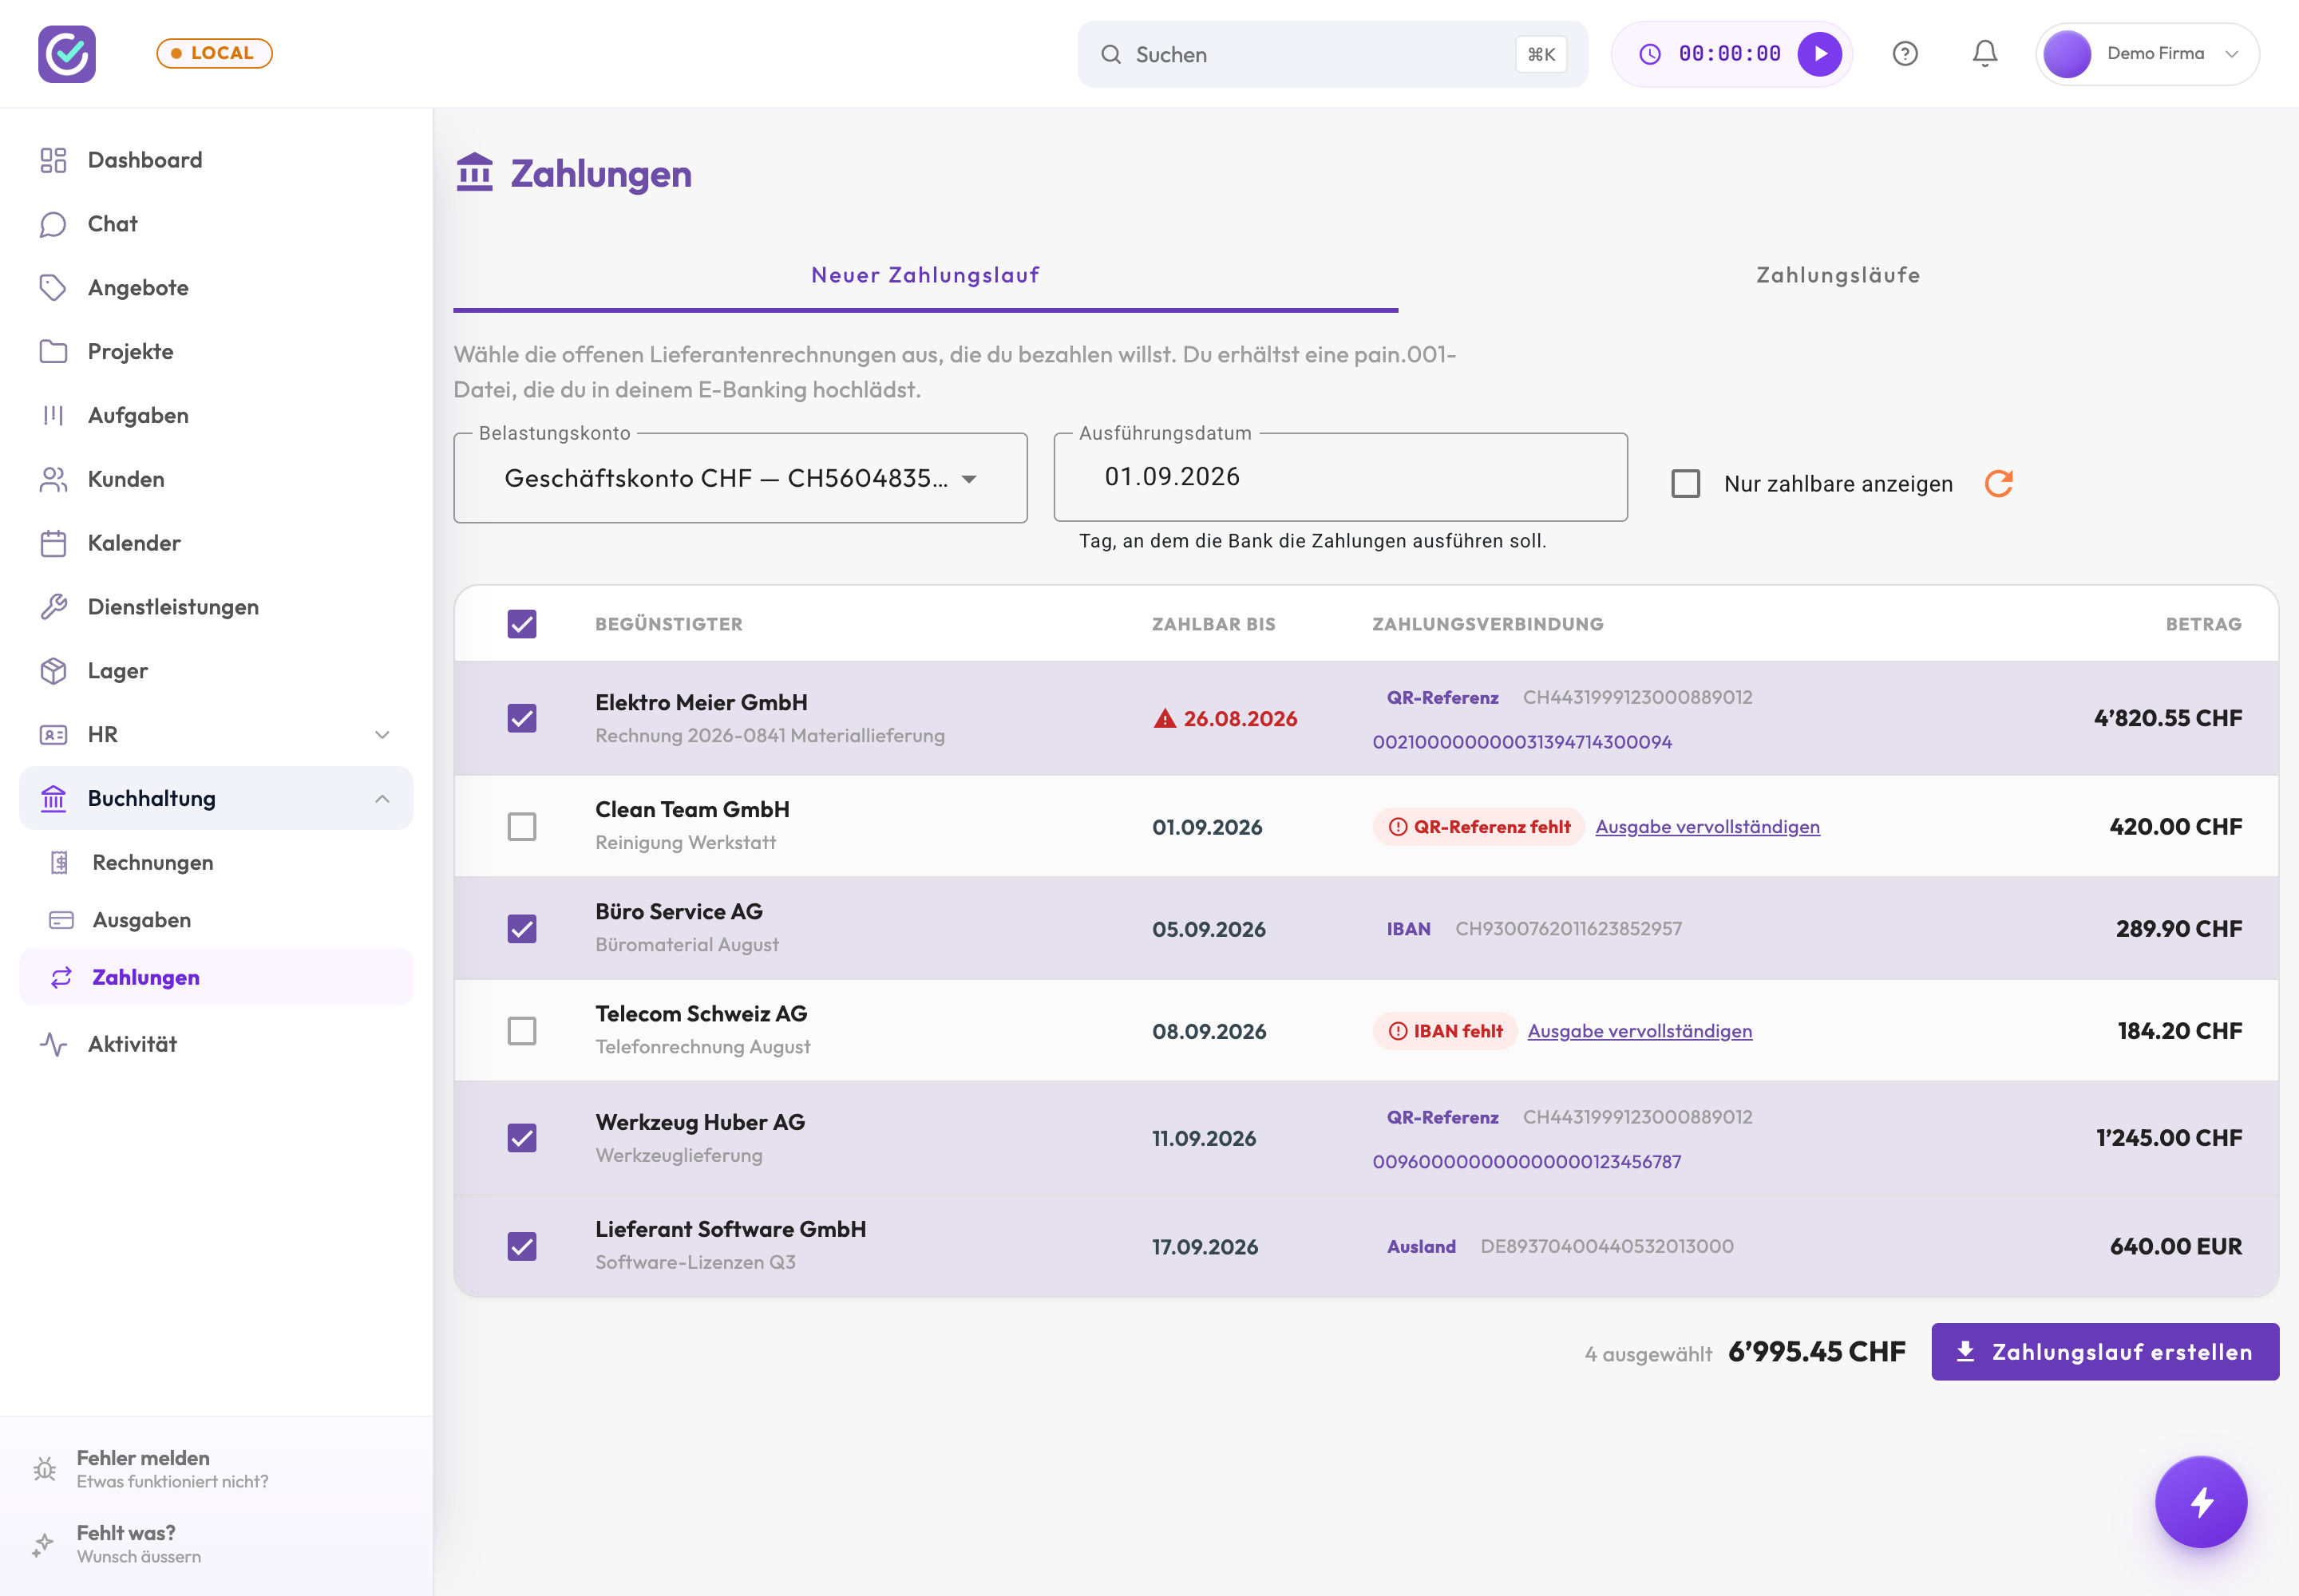Click the Zahlungslauf erstellen button
The height and width of the screenshot is (1596, 2299).
[2105, 1352]
